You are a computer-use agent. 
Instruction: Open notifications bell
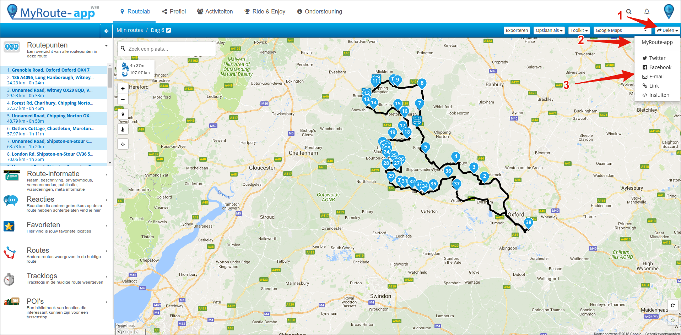click(x=647, y=12)
